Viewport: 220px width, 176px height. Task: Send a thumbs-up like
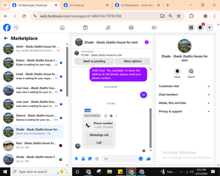148,158
